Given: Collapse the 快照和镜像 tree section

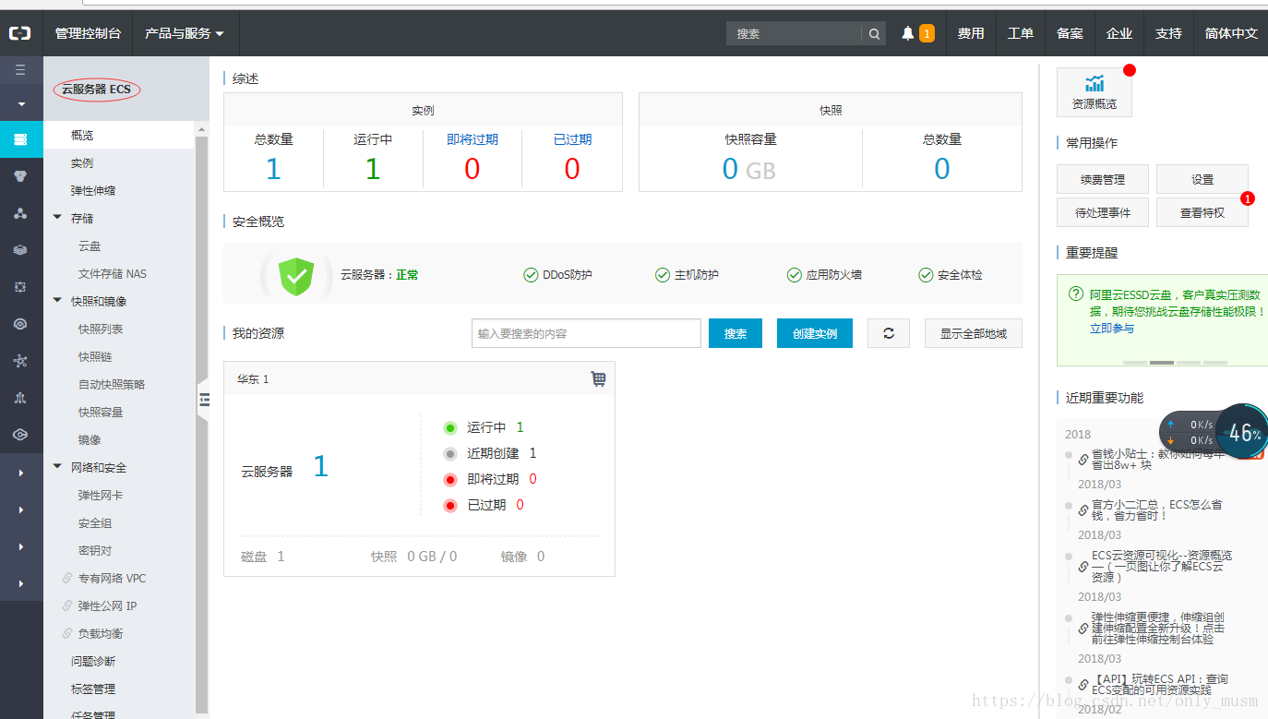Looking at the screenshot, I should pos(58,302).
